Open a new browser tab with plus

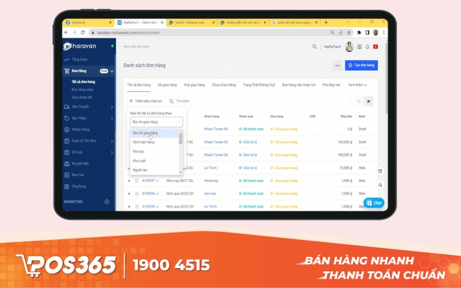click(326, 22)
